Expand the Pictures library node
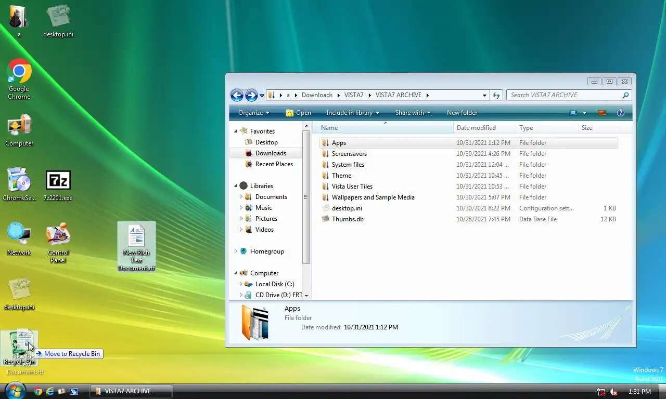 click(x=241, y=219)
